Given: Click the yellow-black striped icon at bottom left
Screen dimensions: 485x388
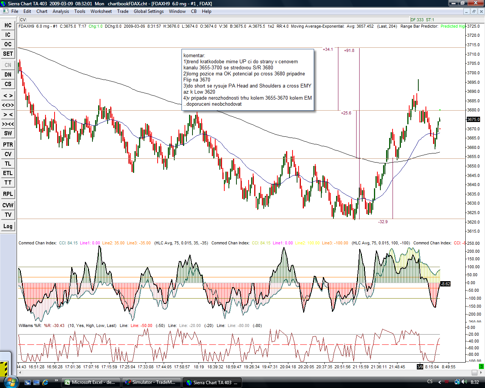Looking at the screenshot, I should pos(4,370).
